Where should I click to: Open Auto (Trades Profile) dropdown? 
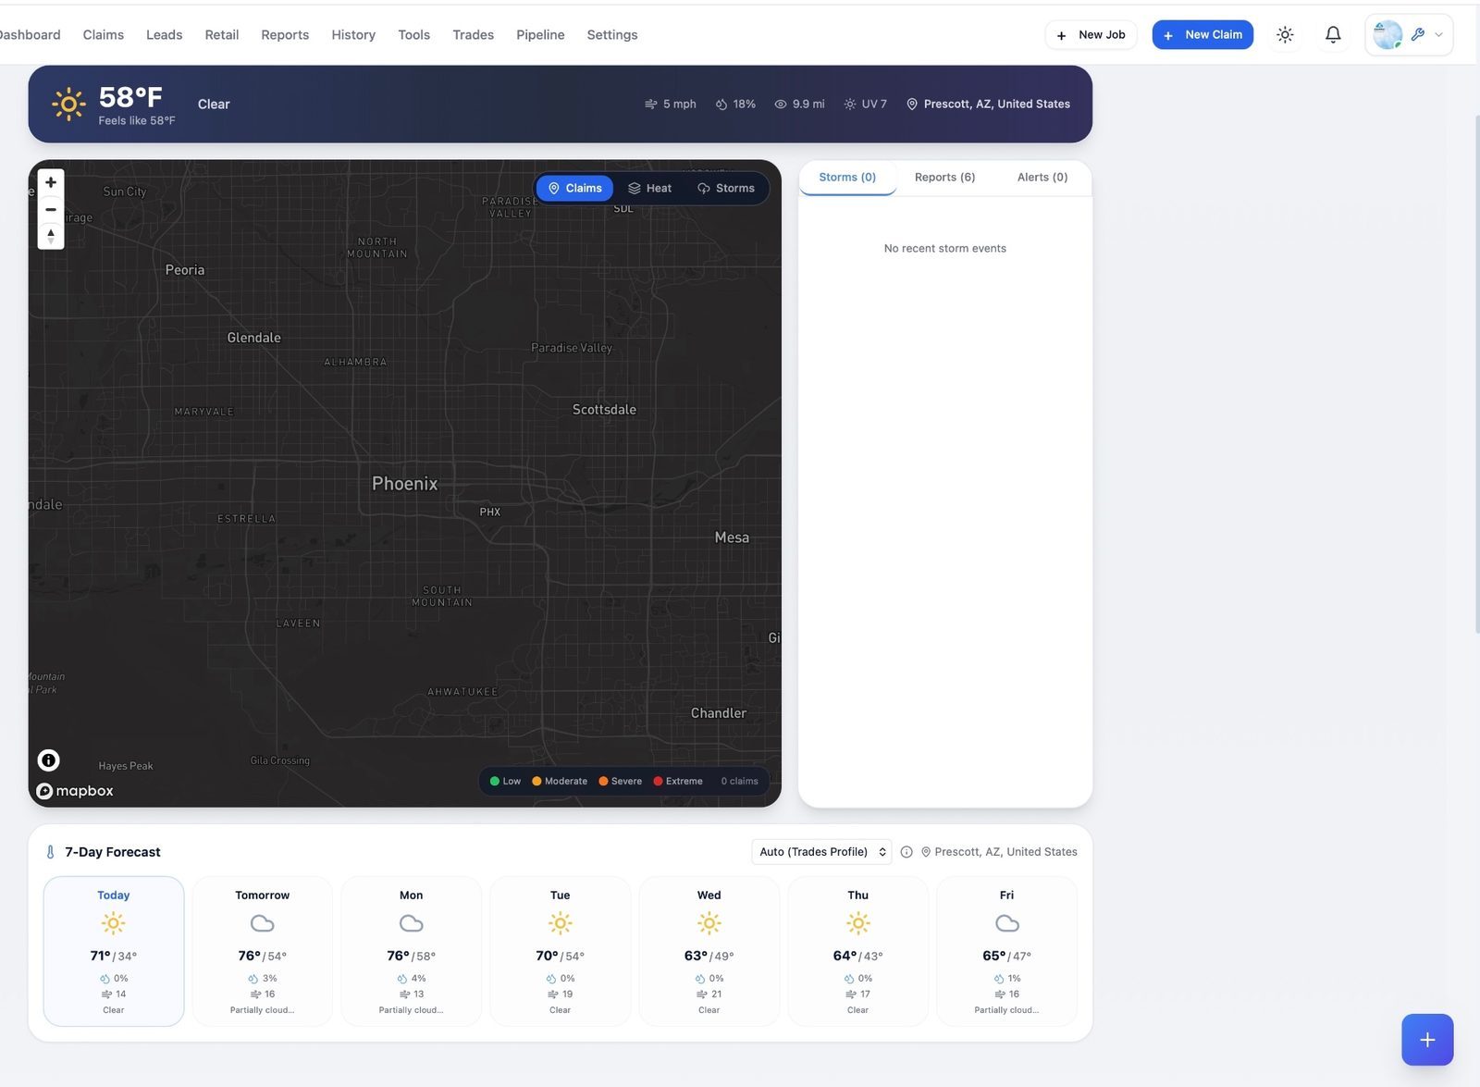[821, 852]
